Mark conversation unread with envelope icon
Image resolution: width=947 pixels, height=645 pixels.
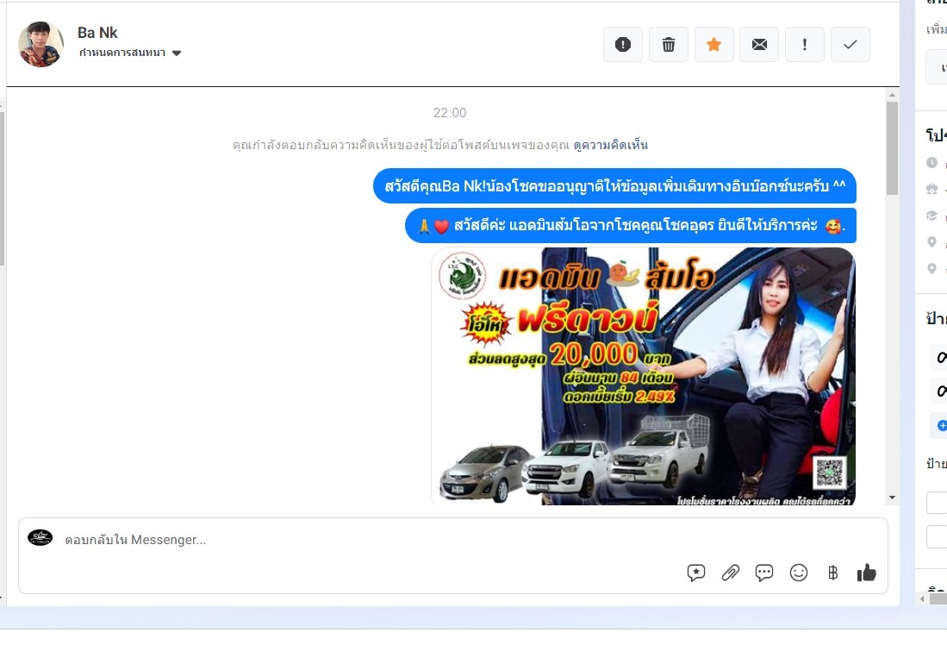tap(759, 45)
